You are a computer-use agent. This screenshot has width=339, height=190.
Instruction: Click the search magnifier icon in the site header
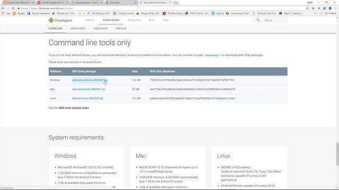[258, 20]
